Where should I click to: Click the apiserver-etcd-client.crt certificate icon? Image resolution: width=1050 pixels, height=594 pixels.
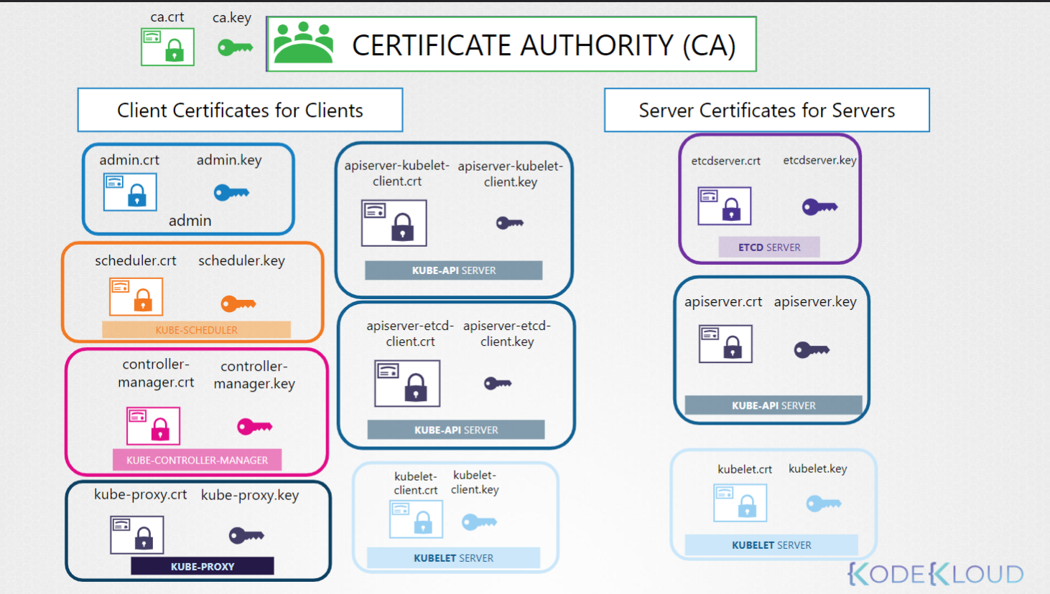click(x=407, y=384)
